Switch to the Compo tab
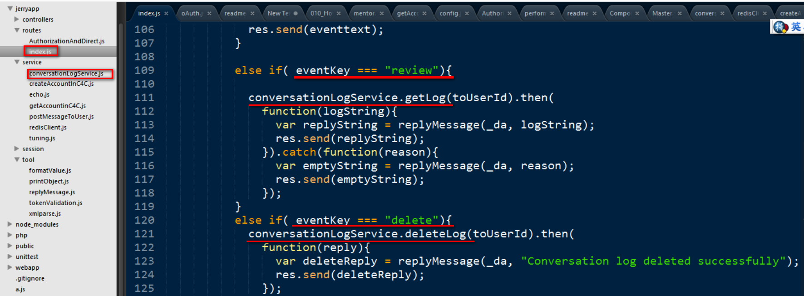 tap(620, 14)
